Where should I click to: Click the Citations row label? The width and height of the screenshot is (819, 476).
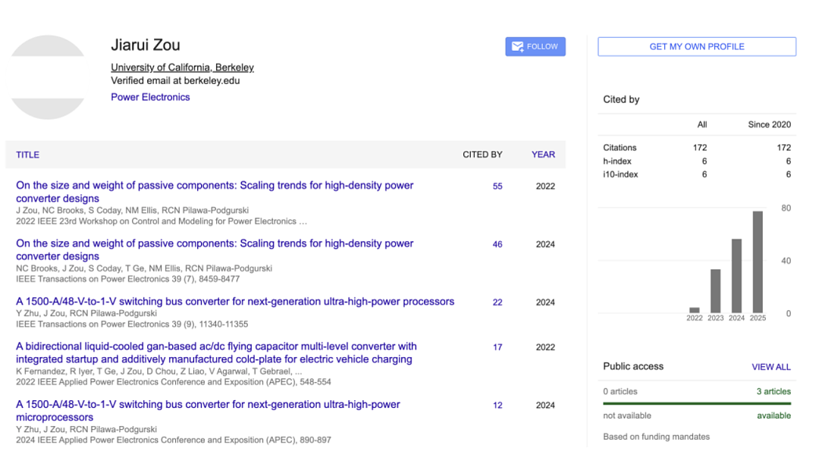pyautogui.click(x=620, y=148)
